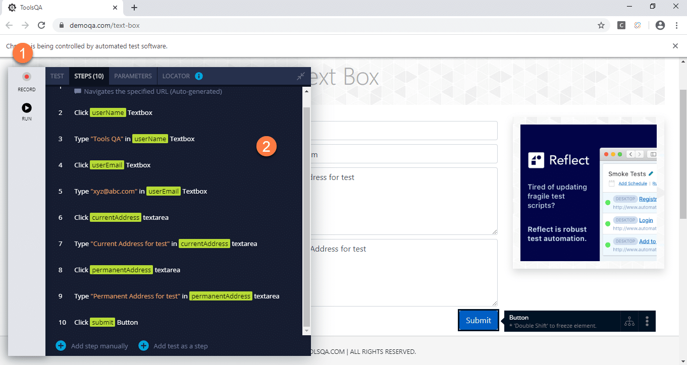Open a new browser tab
Image resolution: width=687 pixels, height=365 pixels.
pyautogui.click(x=134, y=8)
